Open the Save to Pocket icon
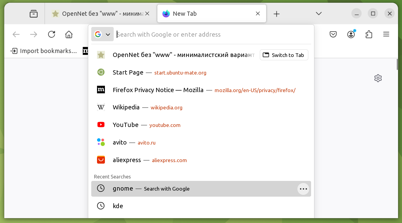This screenshot has height=223, width=402. (x=333, y=34)
